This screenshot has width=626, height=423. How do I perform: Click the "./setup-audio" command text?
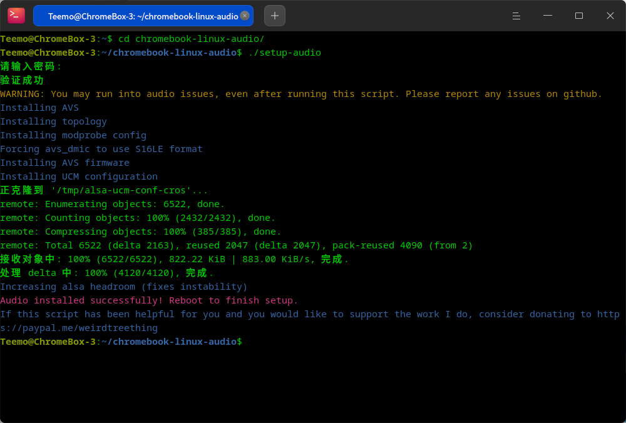(x=285, y=53)
